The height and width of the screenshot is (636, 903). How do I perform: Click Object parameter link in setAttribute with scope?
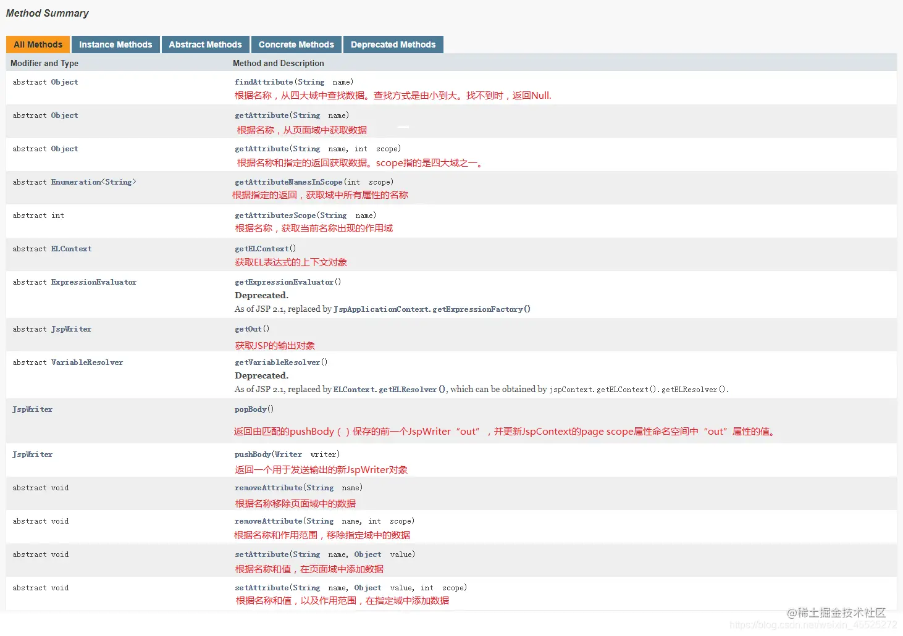click(x=367, y=588)
